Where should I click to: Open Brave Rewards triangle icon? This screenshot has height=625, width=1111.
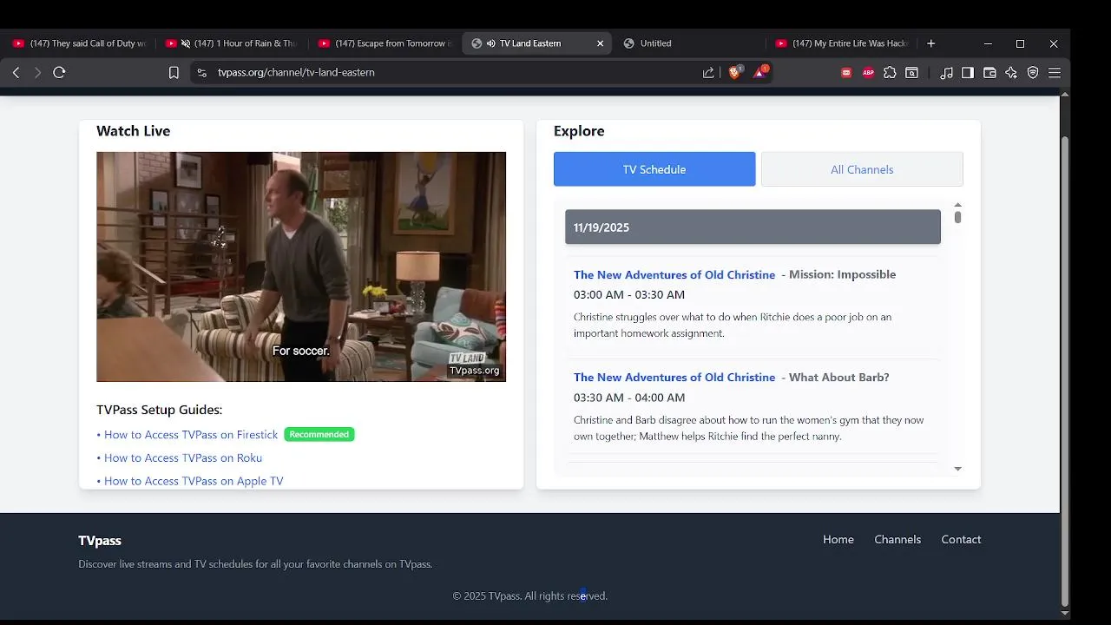click(x=759, y=73)
